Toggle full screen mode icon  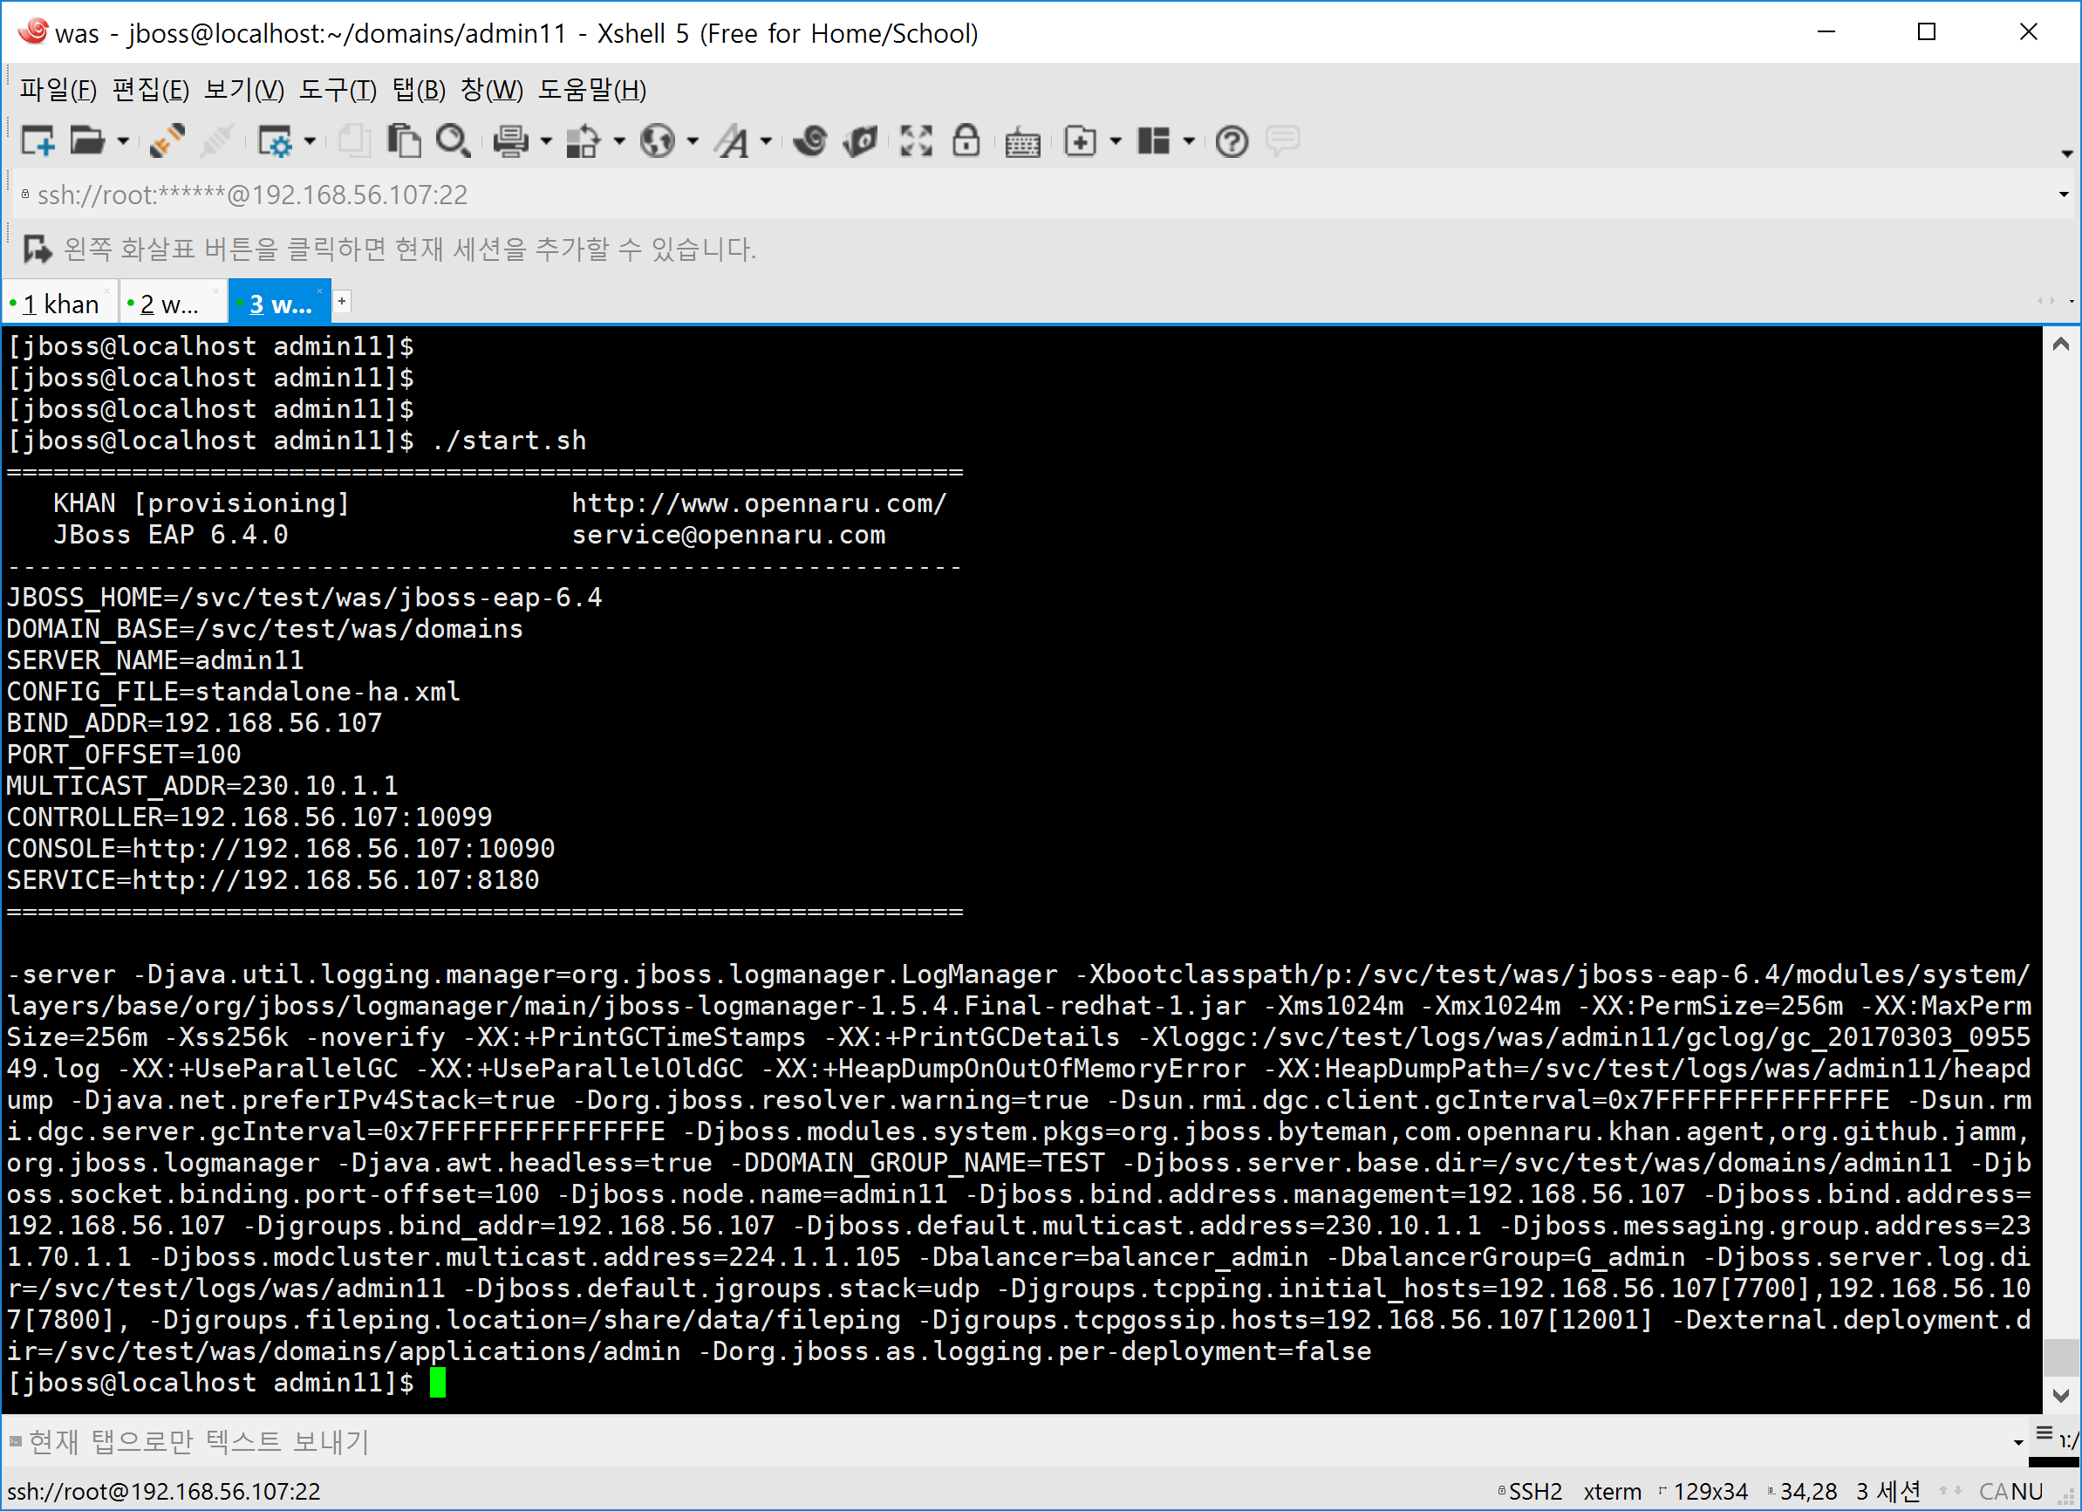tap(915, 141)
